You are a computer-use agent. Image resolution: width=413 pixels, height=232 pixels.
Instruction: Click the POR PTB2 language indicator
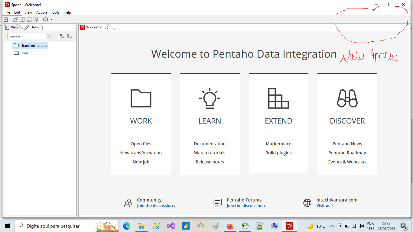[370, 226]
